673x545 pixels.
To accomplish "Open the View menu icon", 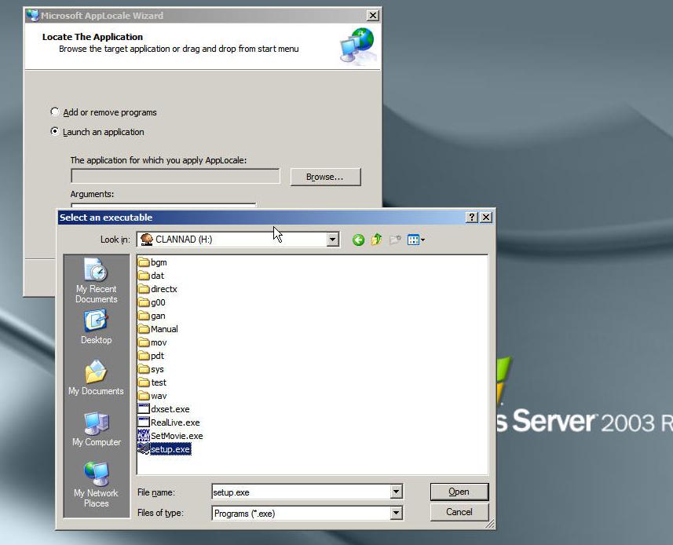I will (415, 240).
